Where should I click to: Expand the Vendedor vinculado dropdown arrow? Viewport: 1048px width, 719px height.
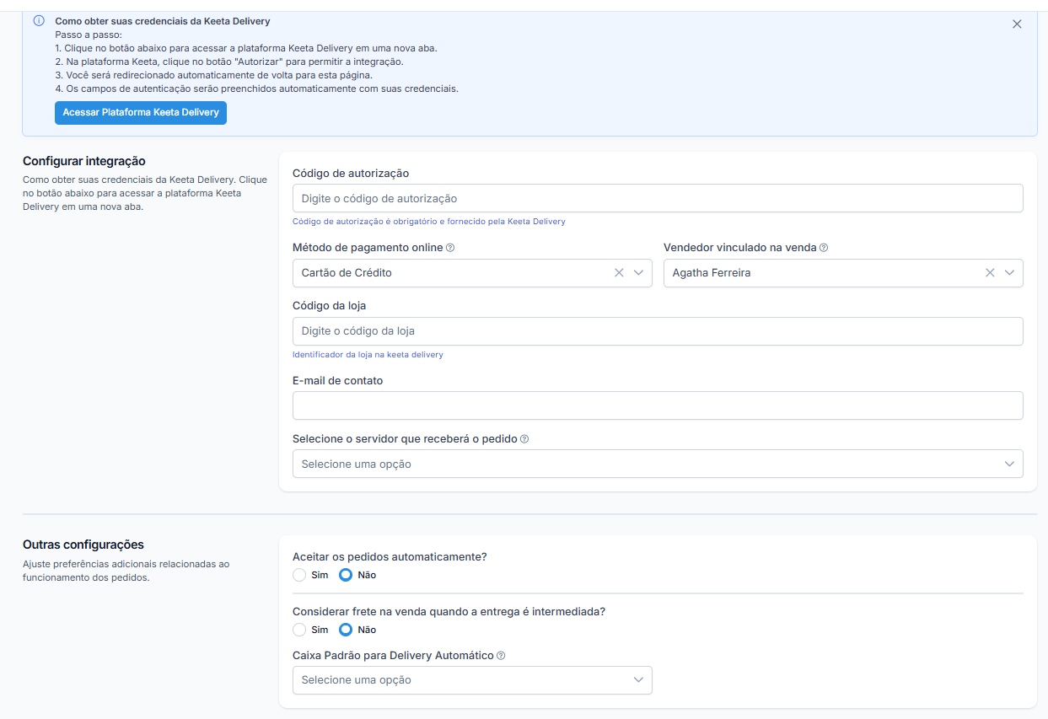point(1010,273)
